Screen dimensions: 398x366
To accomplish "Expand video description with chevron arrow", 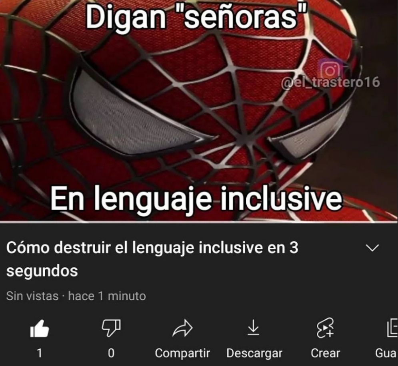I will coord(373,248).
